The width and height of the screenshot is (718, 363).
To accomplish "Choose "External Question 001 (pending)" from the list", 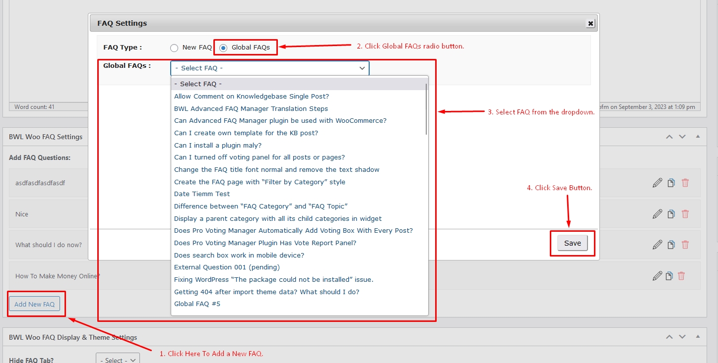I will pyautogui.click(x=227, y=267).
